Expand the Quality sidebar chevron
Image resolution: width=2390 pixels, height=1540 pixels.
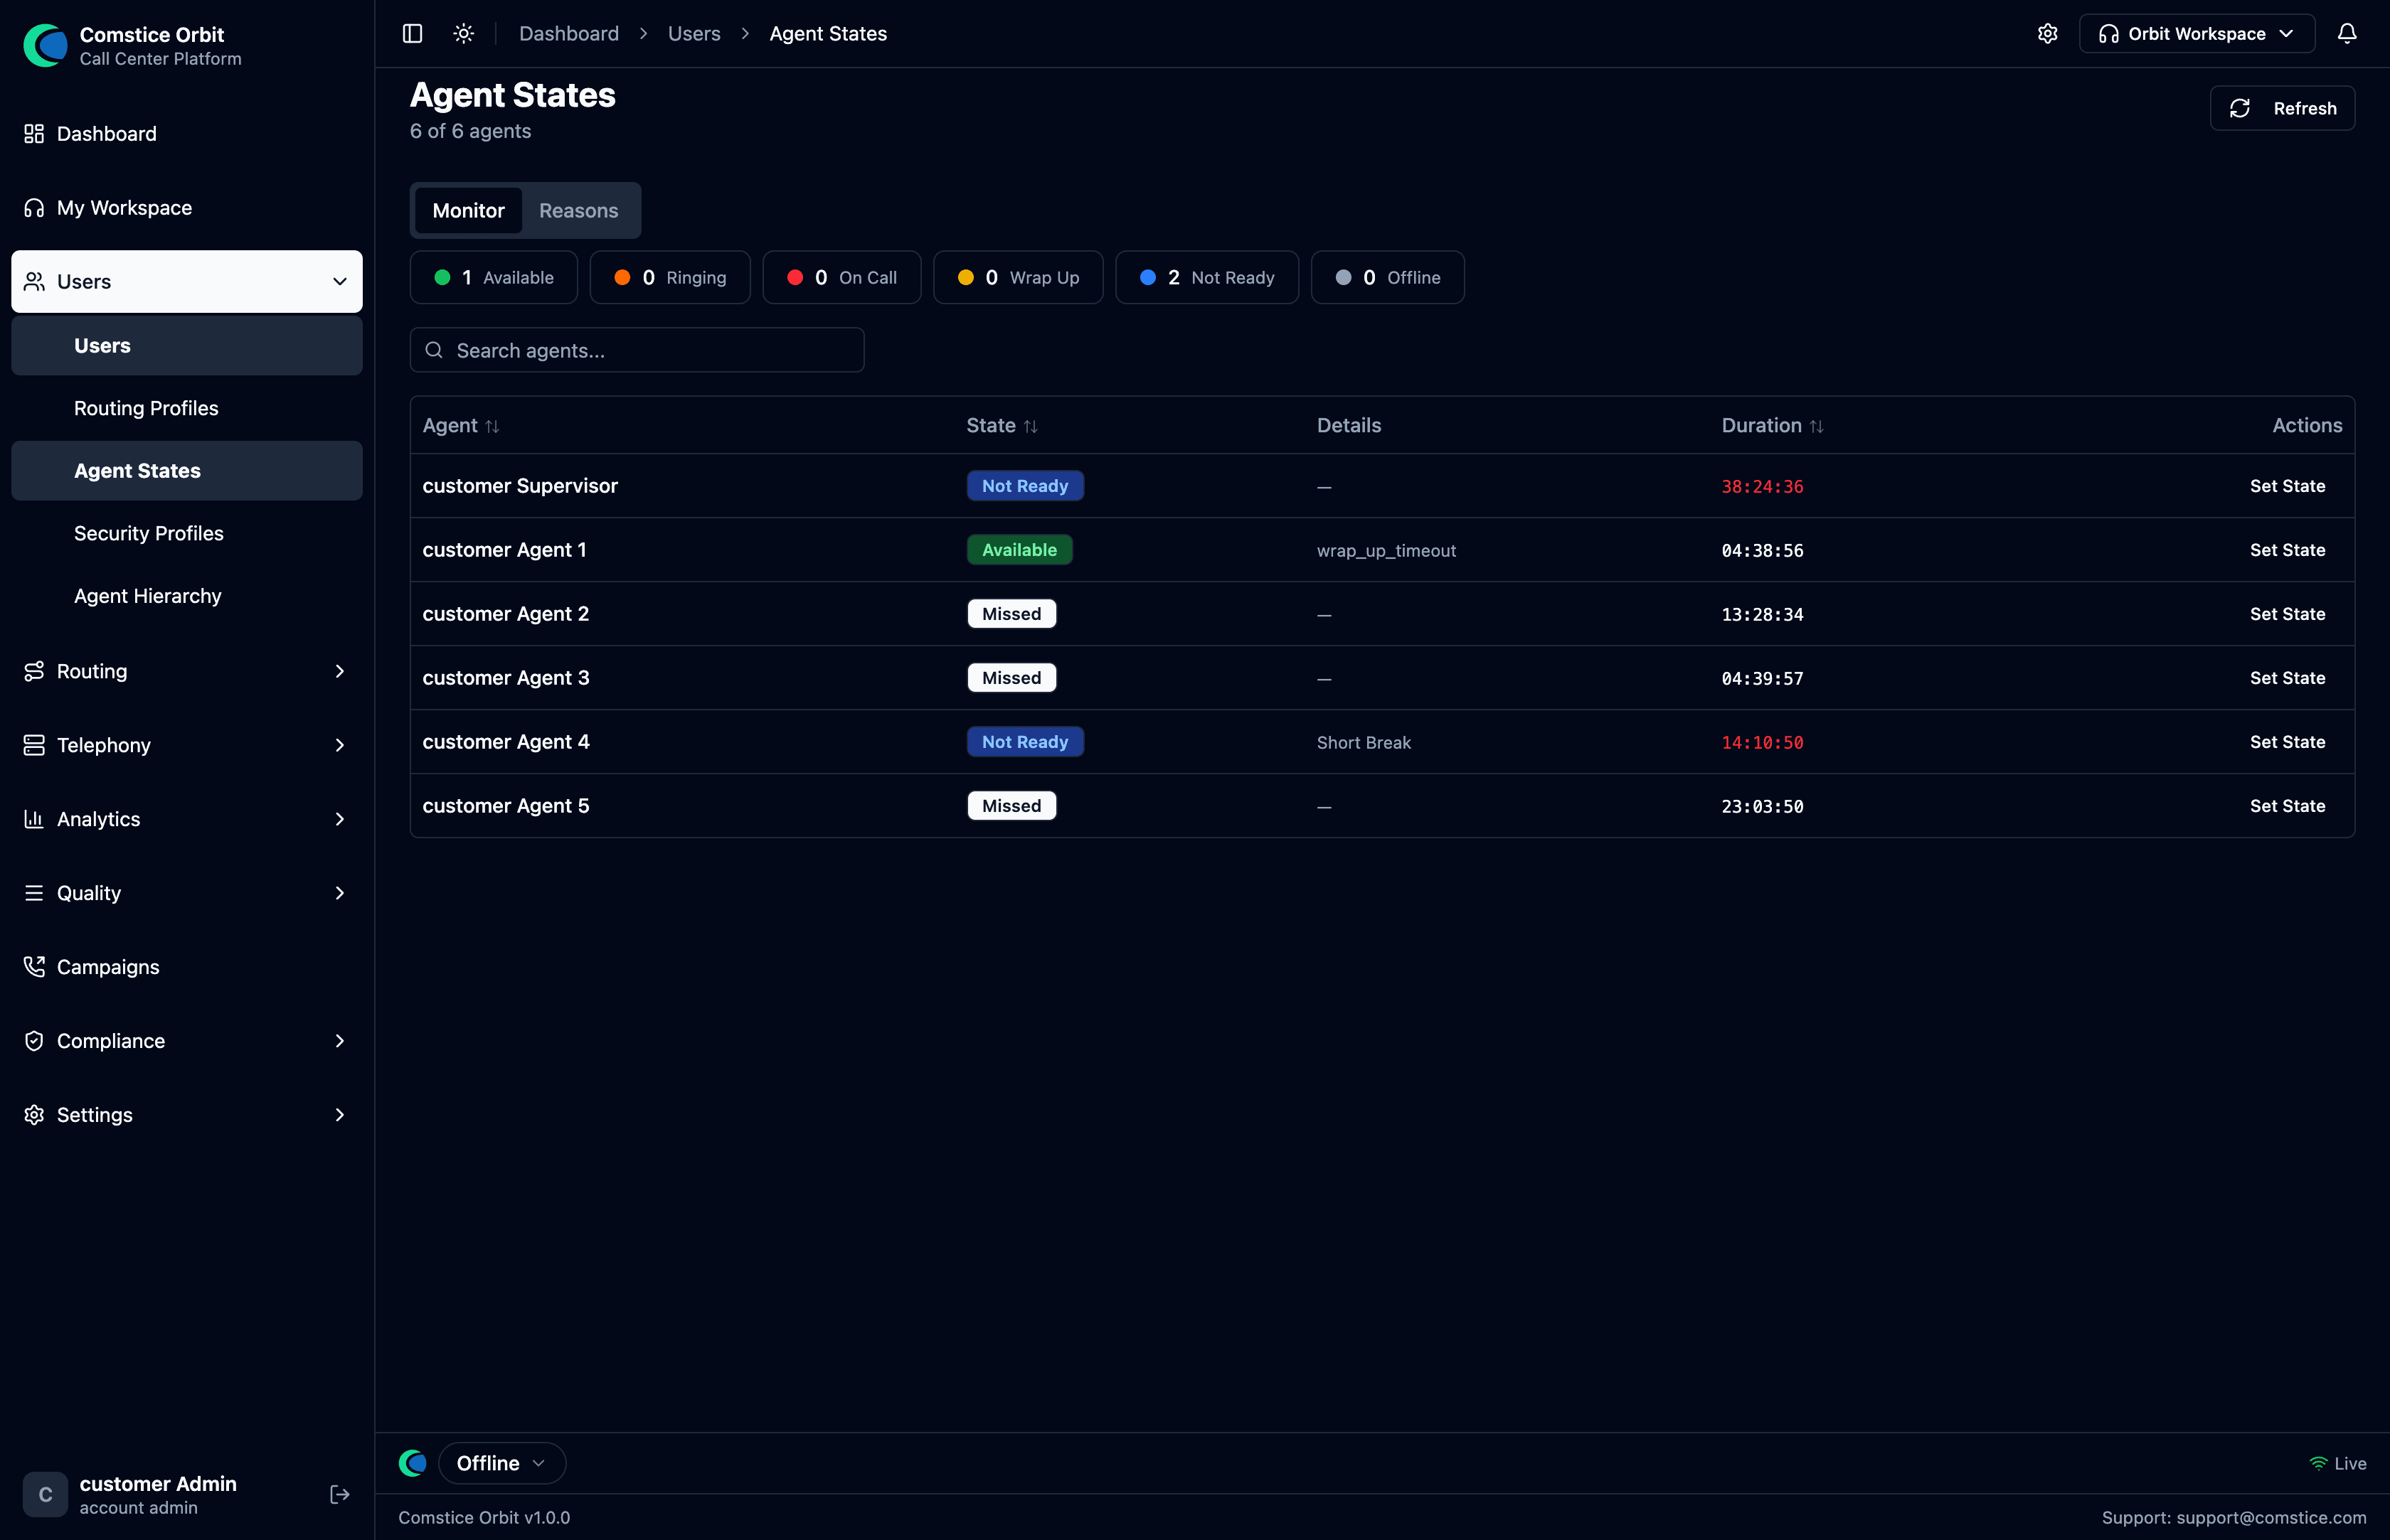pos(339,893)
